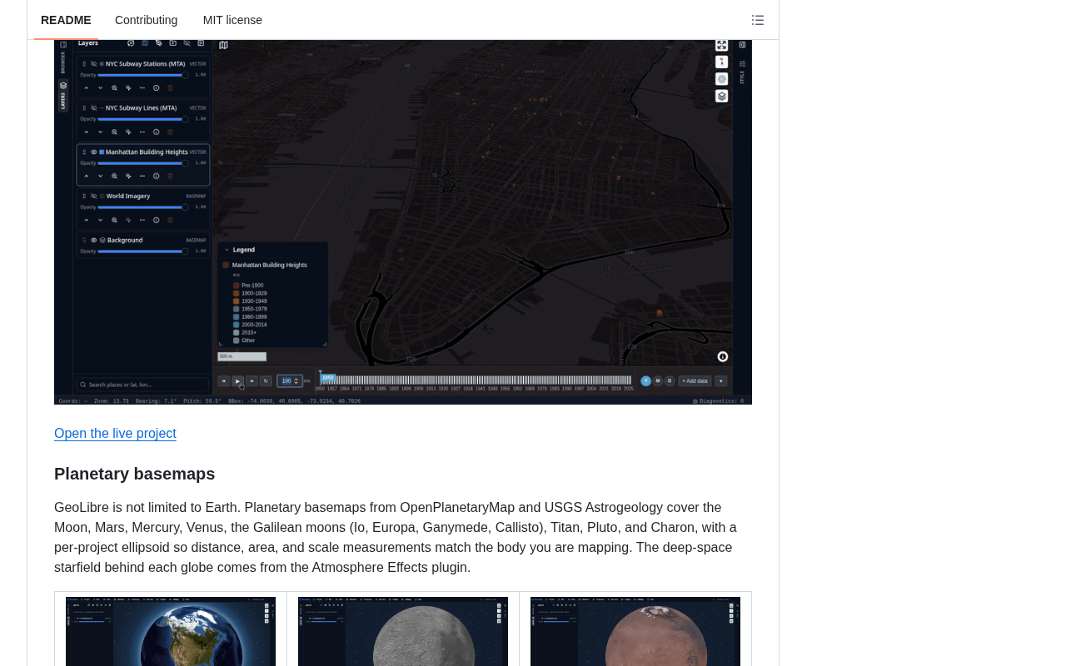Click NYC Subway Stations opacity slider
This screenshot has width=1066, height=666.
point(142,74)
